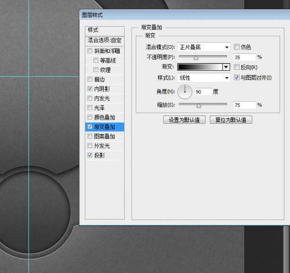This screenshot has height=273, width=290.
Task: Click the angle dial control
Action: pyautogui.click(x=184, y=92)
